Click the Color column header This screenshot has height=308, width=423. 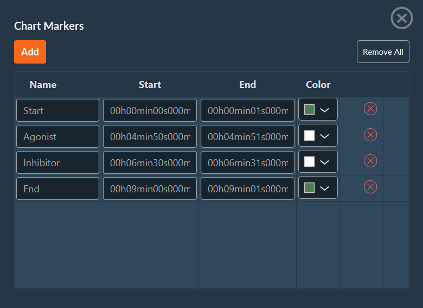click(318, 85)
